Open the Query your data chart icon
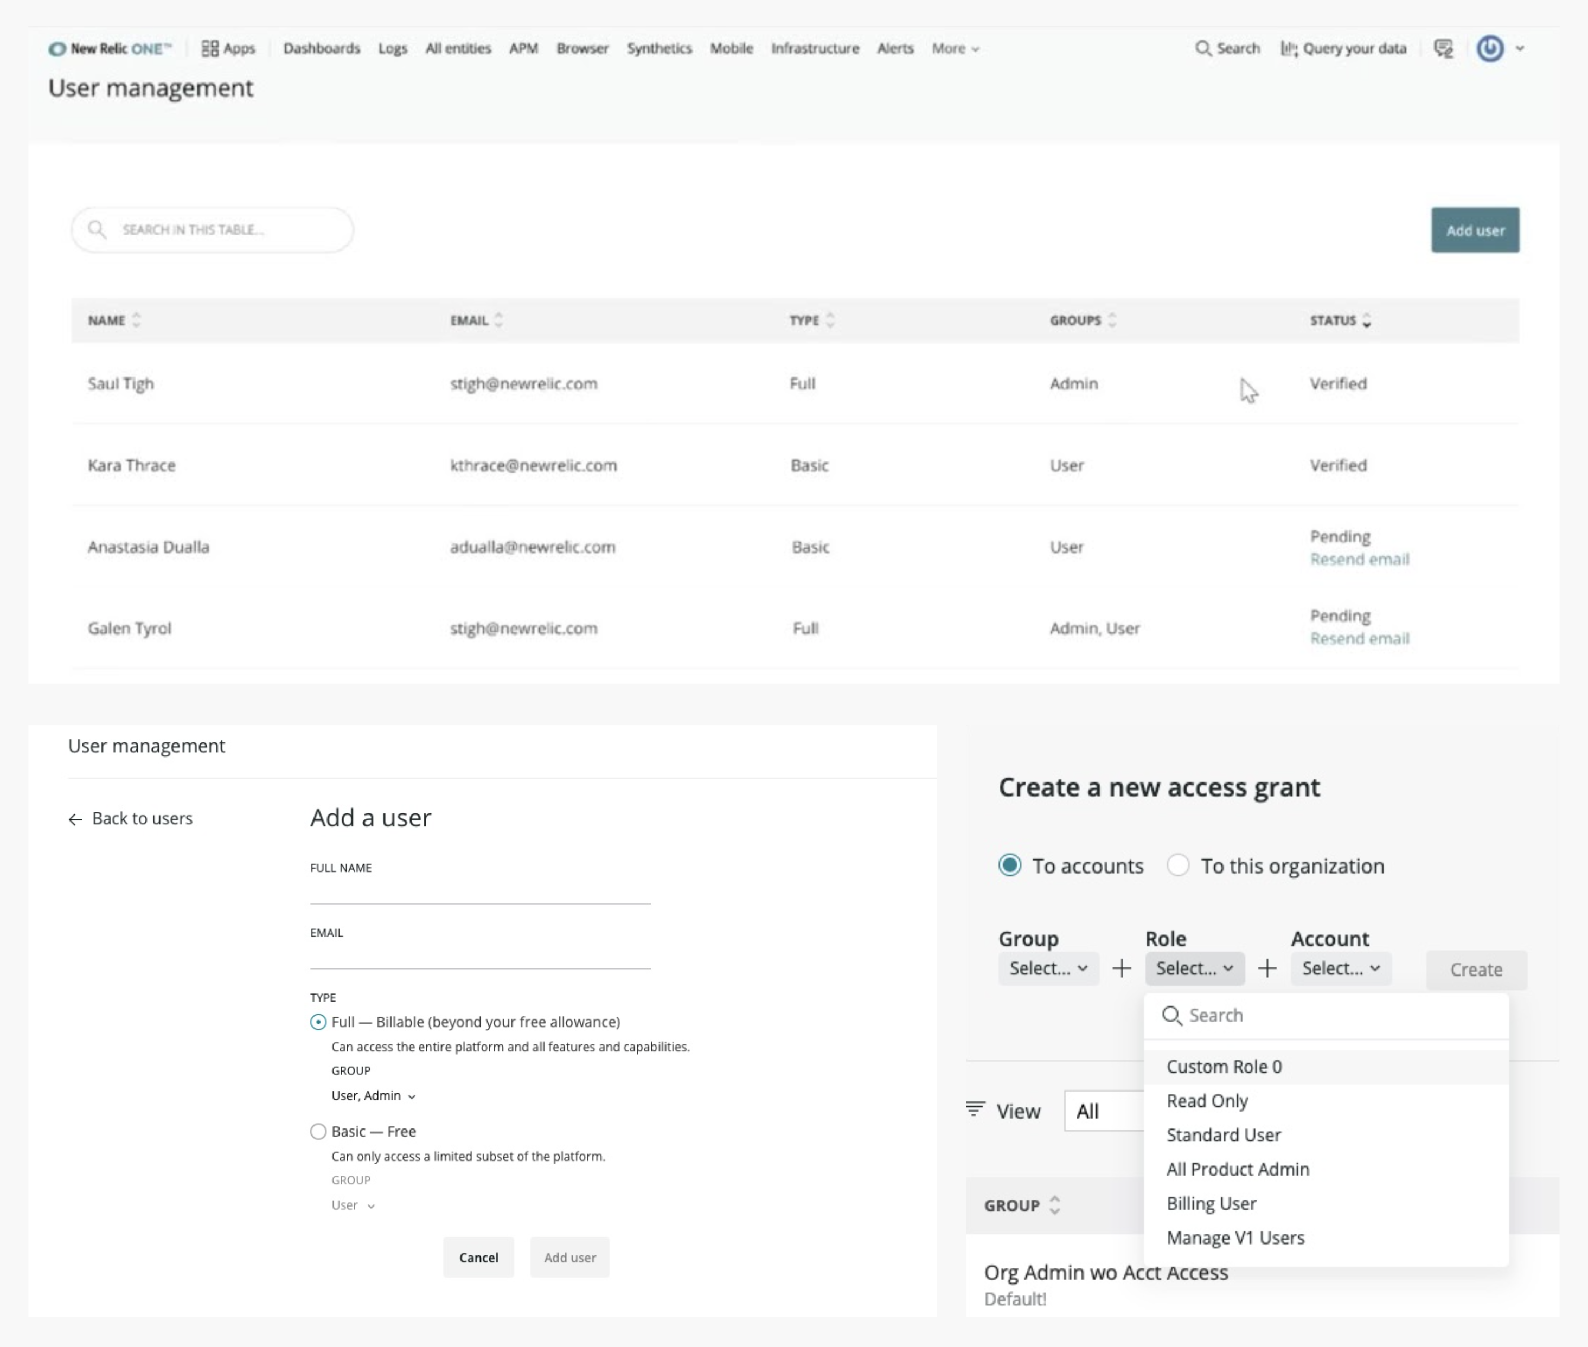 1289,49
